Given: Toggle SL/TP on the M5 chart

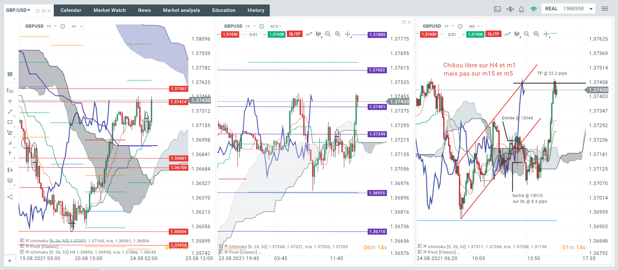Looking at the screenshot, I should 493,34.
